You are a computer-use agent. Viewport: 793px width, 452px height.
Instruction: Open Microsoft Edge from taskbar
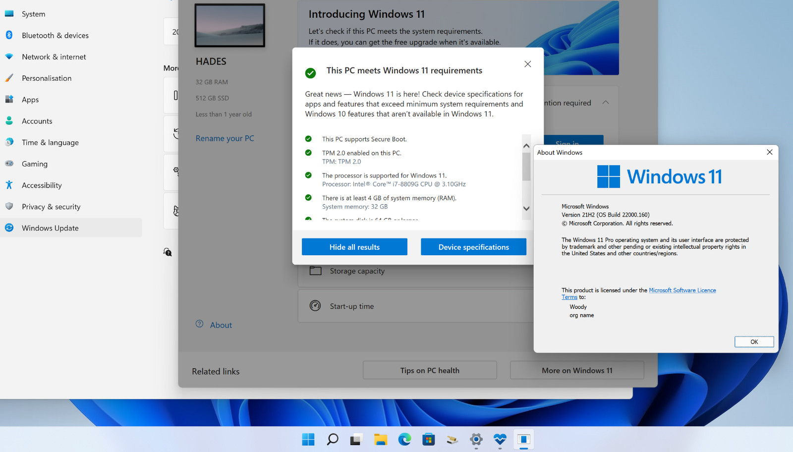point(404,440)
